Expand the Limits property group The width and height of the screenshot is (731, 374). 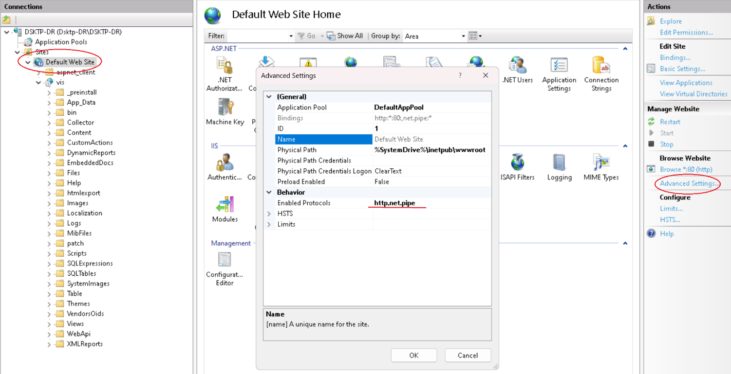coord(269,224)
